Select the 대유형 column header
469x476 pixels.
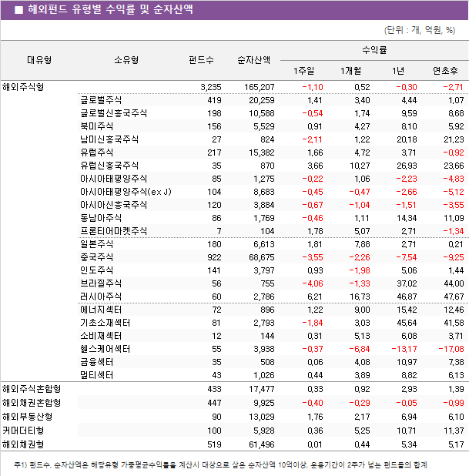coord(39,60)
